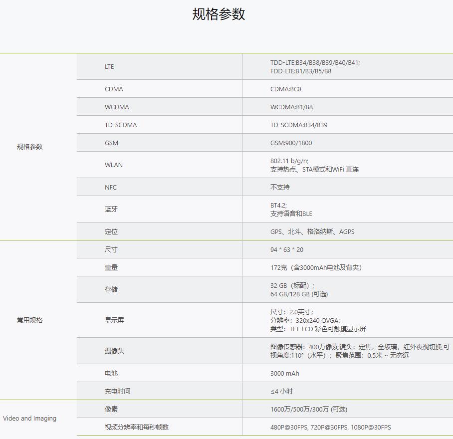Click the 蓝牙 BT4.2 value
The image size is (453, 439).
click(x=278, y=206)
